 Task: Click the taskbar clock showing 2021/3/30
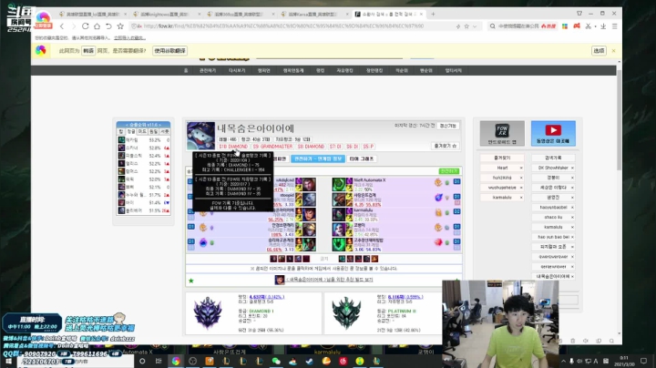(624, 361)
